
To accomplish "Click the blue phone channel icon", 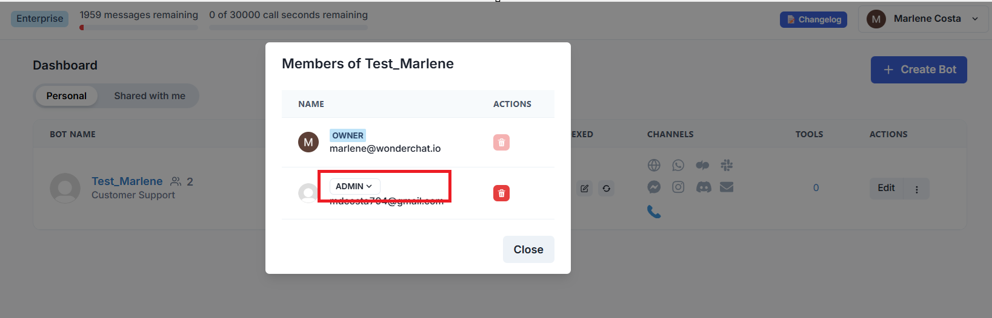I will (x=654, y=212).
